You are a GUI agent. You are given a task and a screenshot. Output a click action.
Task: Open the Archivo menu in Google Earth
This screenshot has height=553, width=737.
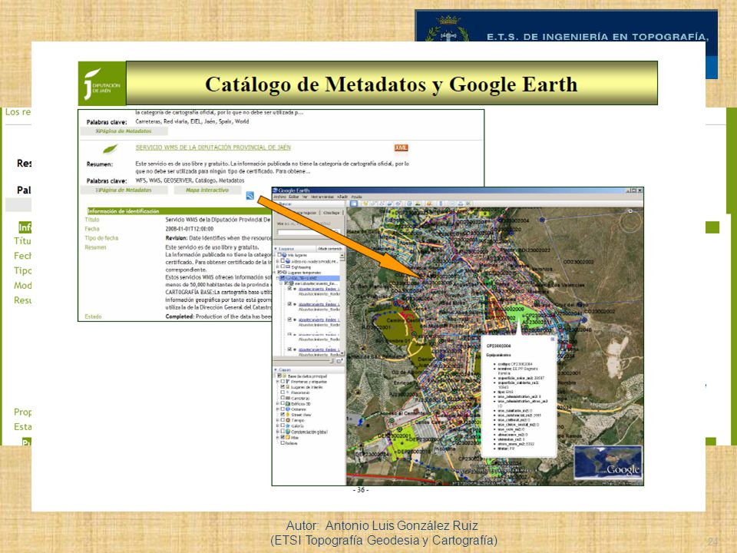279,197
